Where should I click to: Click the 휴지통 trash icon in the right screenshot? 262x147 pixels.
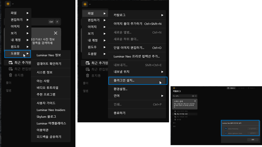click(175, 119)
